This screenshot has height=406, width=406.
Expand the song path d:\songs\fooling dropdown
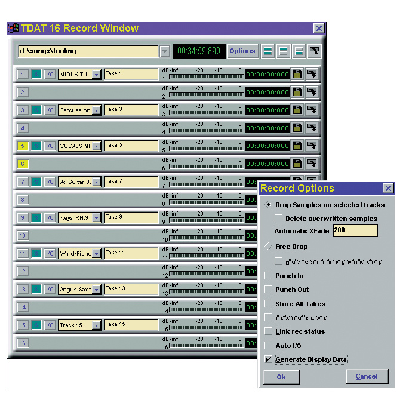(x=165, y=51)
